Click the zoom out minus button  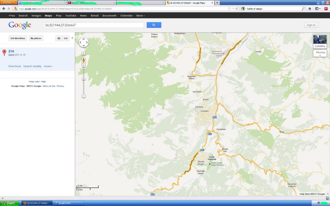click(84, 96)
